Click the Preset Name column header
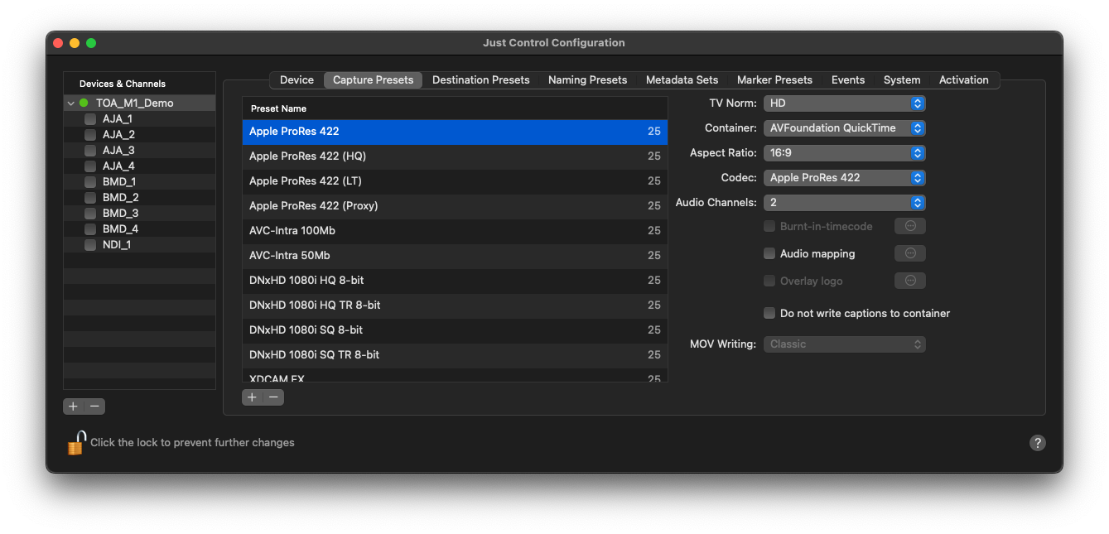1109x534 pixels. pos(455,108)
